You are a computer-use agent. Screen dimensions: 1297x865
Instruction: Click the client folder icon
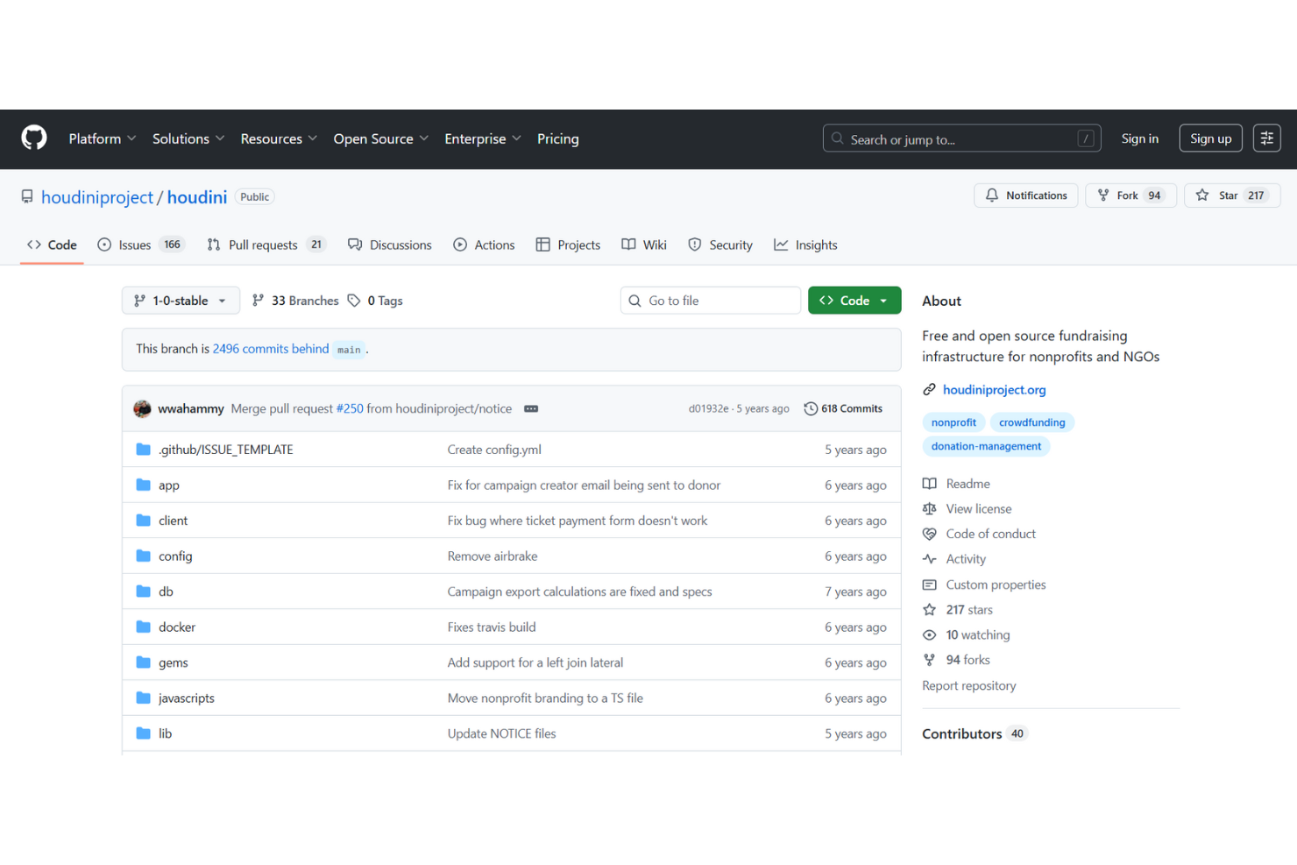(144, 521)
